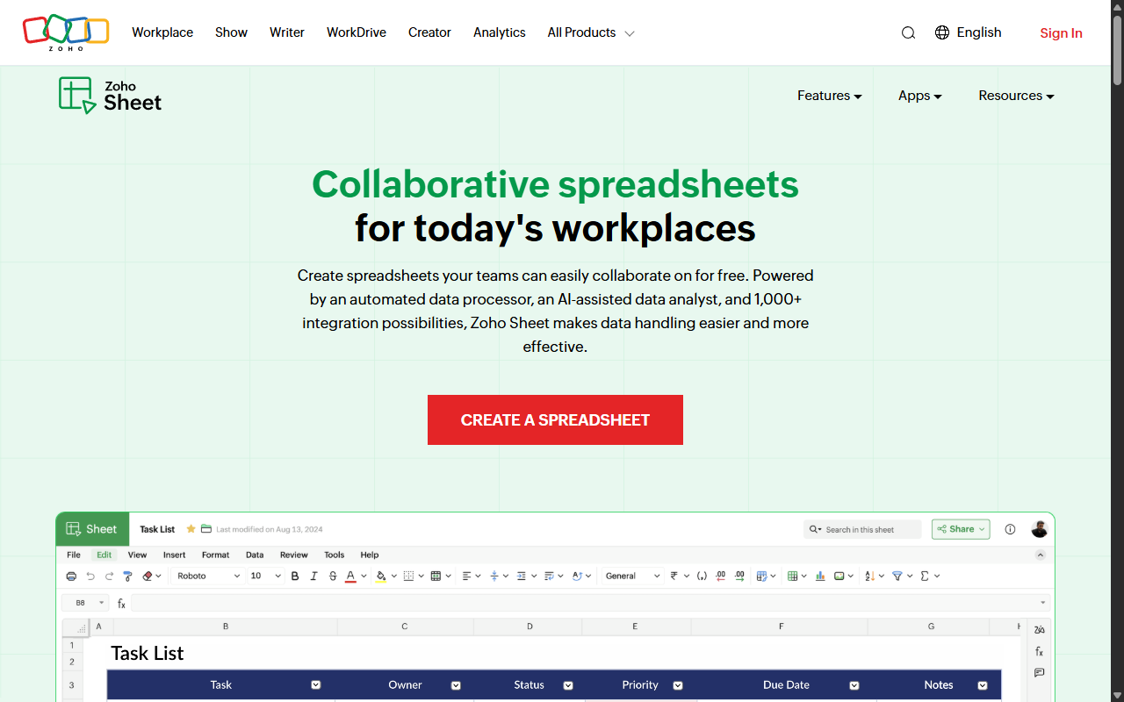Open the Zia AI assistant panel
The height and width of the screenshot is (702, 1124).
coord(1039,629)
